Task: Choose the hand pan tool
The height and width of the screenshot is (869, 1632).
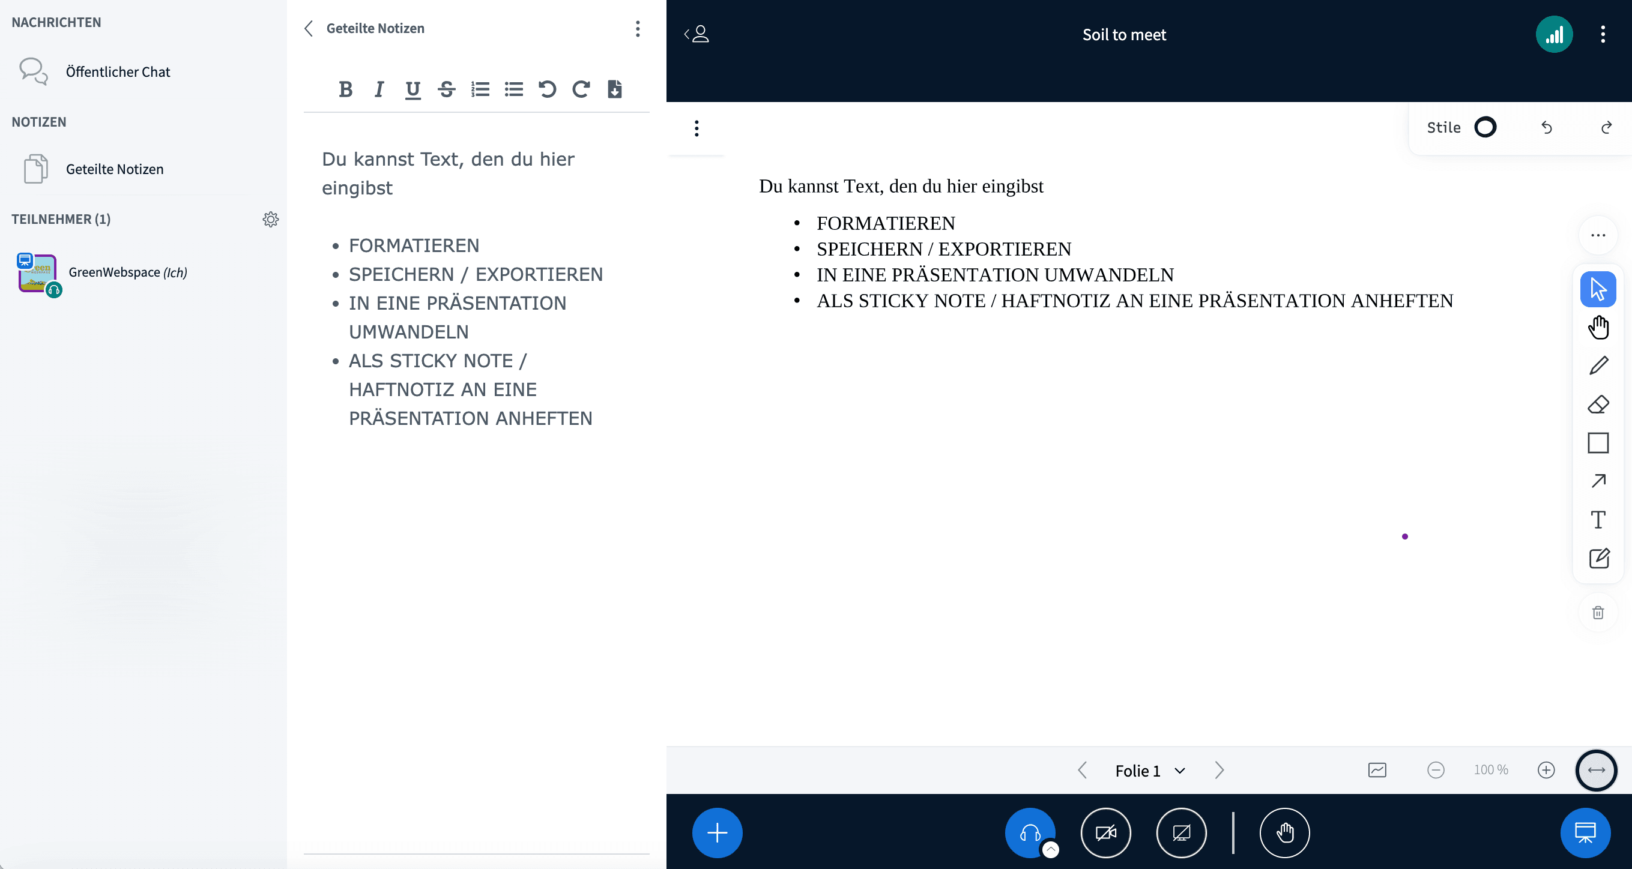Action: [1598, 328]
